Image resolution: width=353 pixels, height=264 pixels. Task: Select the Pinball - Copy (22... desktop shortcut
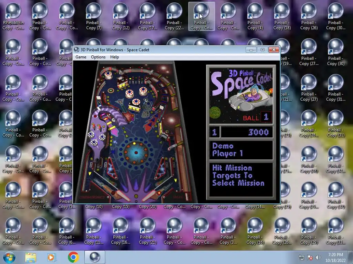point(174,17)
